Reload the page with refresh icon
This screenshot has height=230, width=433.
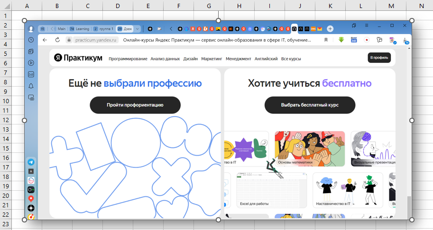tap(57, 40)
